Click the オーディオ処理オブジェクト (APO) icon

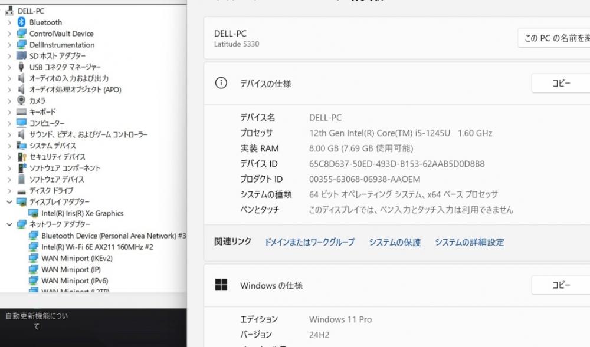pyautogui.click(x=21, y=90)
